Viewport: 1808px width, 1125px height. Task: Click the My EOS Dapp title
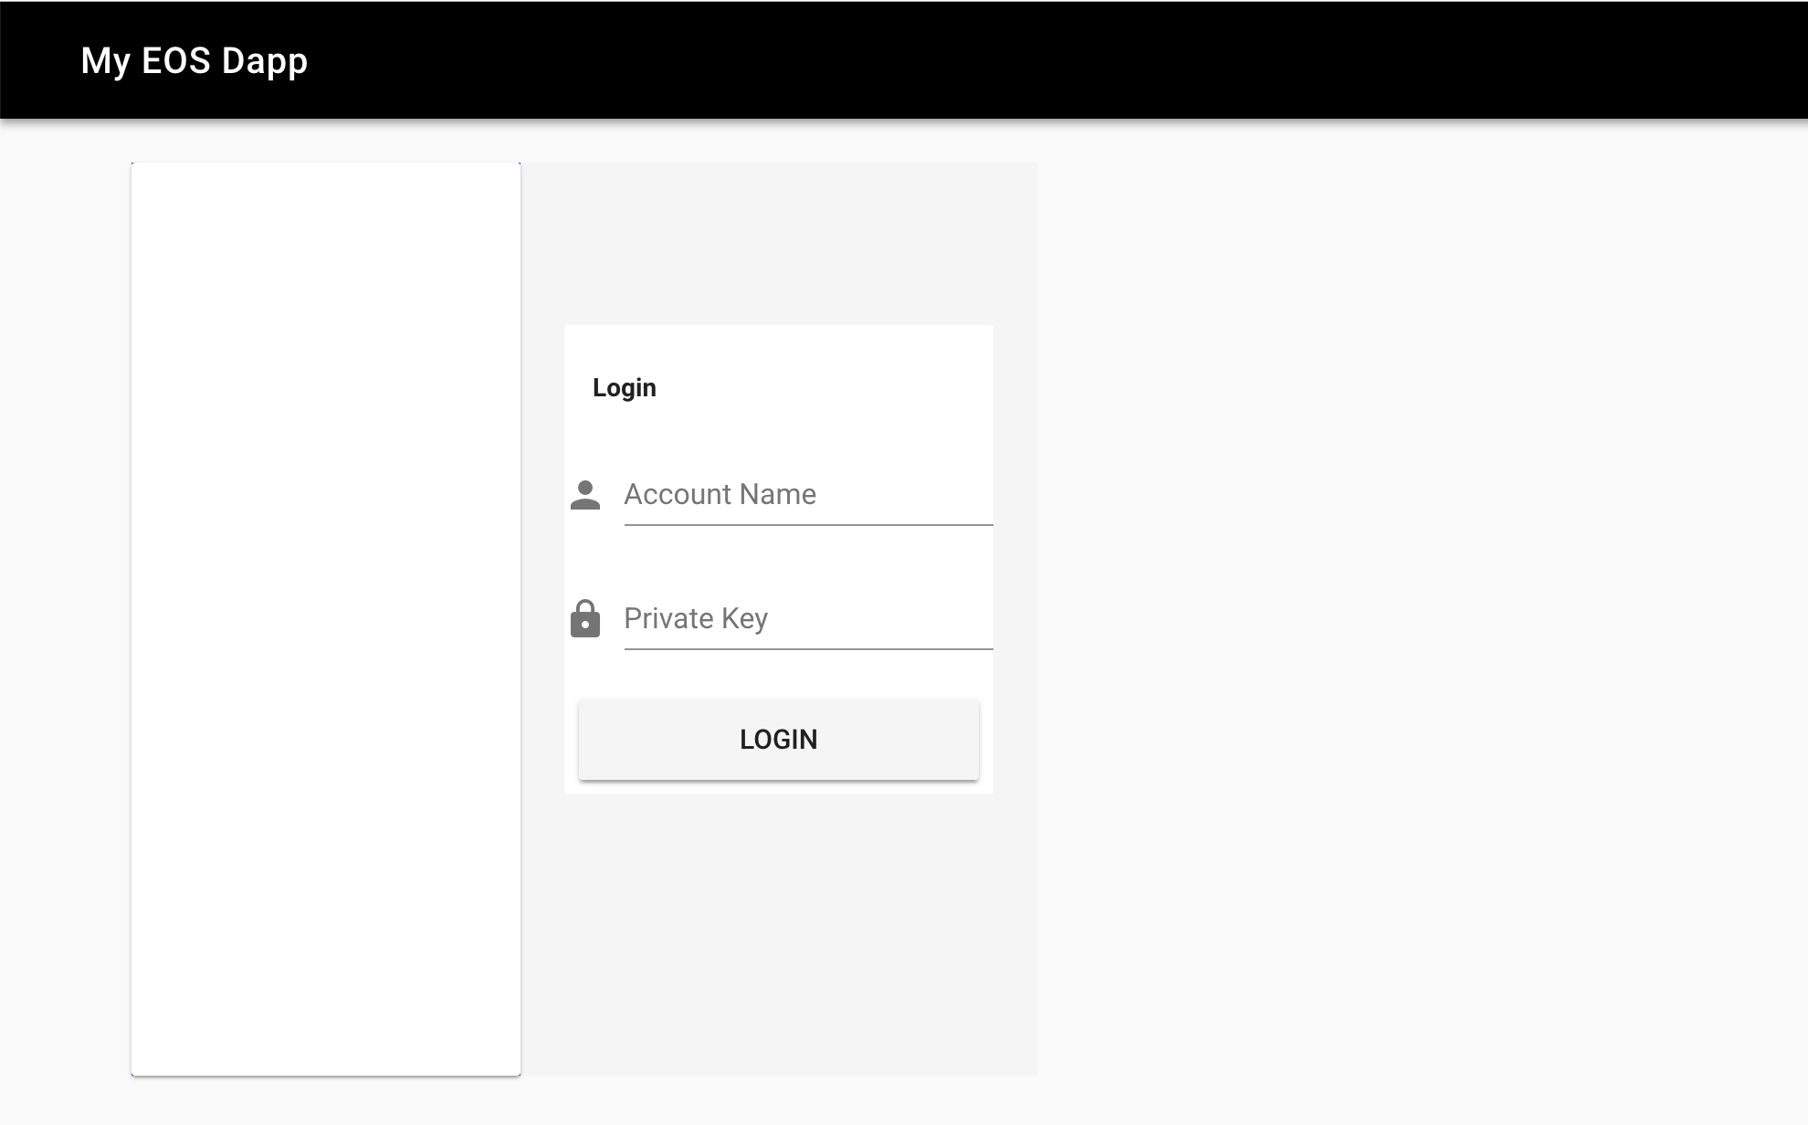coord(194,60)
